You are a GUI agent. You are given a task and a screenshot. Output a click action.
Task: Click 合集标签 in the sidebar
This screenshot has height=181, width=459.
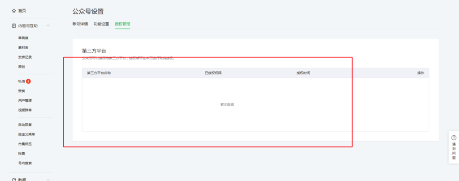click(x=25, y=144)
